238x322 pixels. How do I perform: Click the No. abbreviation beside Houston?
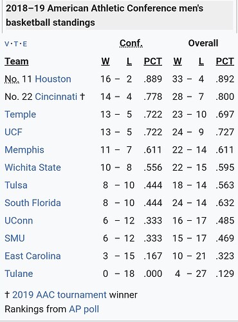coord(12,79)
